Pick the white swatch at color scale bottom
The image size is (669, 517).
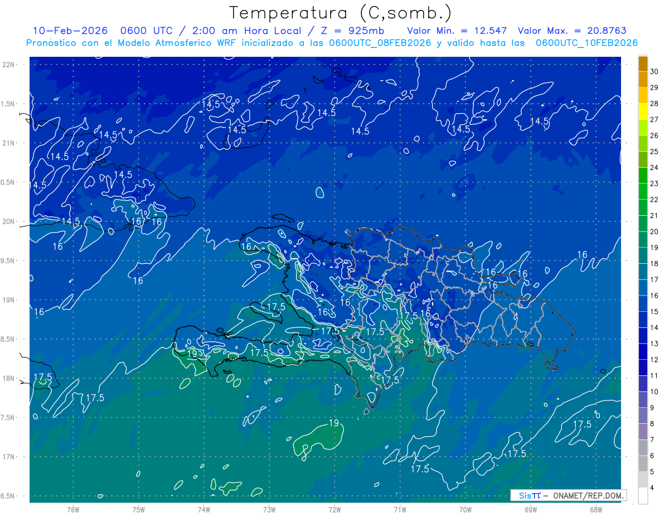(x=643, y=496)
